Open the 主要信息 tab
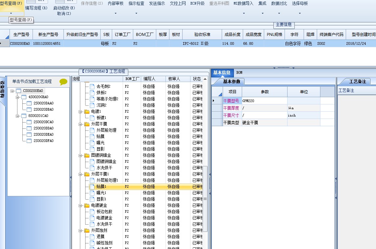This screenshot has width=376, height=249. click(x=284, y=25)
